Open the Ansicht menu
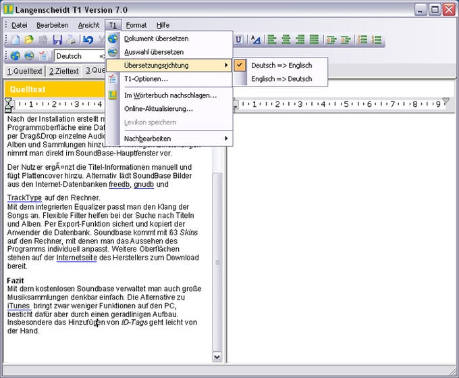459x378 pixels. 88,25
